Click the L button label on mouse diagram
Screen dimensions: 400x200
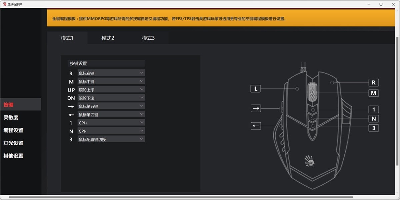[x=256, y=89]
